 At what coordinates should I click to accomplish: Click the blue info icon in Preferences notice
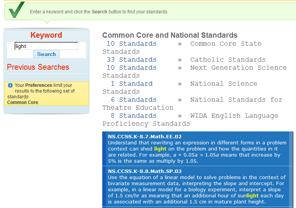point(10,85)
